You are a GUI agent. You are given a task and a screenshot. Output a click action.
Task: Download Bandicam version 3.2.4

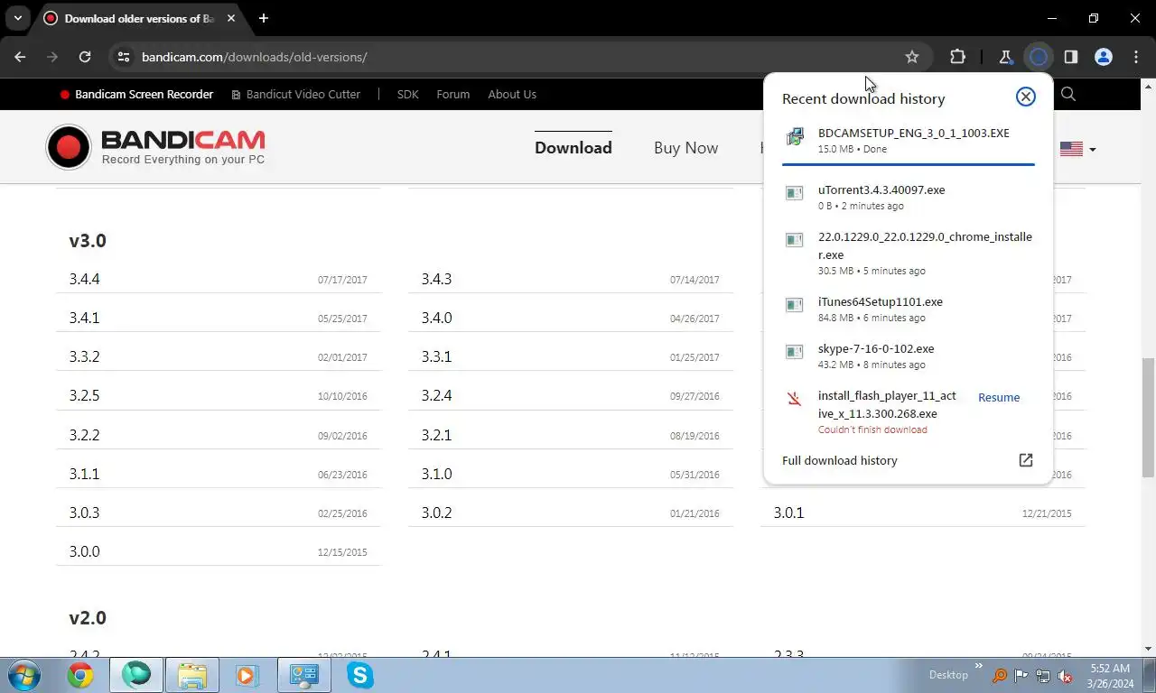(x=436, y=395)
